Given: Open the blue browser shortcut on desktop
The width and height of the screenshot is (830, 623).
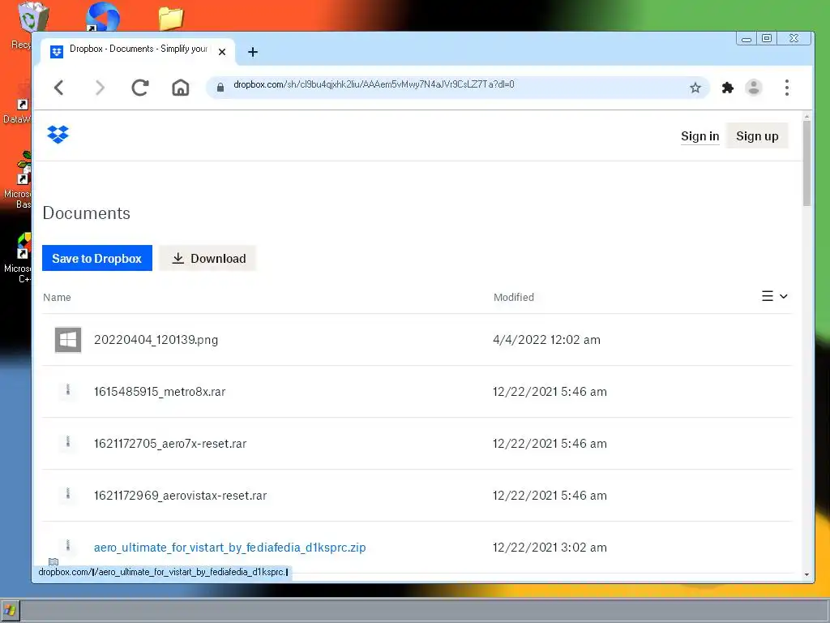Looking at the screenshot, I should click(103, 17).
